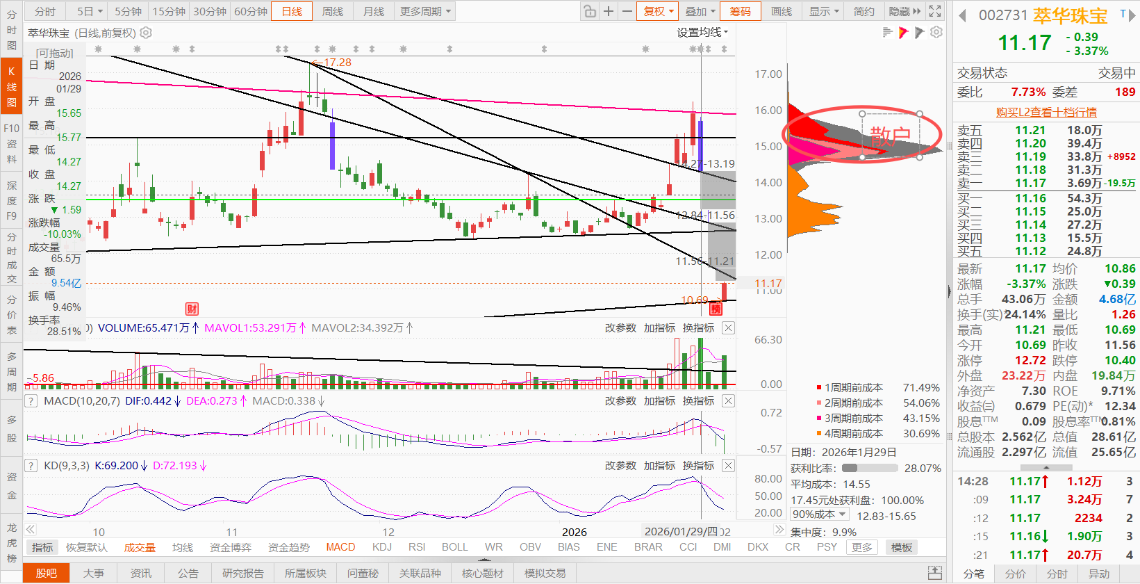Image resolution: width=1140 pixels, height=584 pixels.
Task: Toggle the MACD indicator at bottom bar
Action: [340, 547]
